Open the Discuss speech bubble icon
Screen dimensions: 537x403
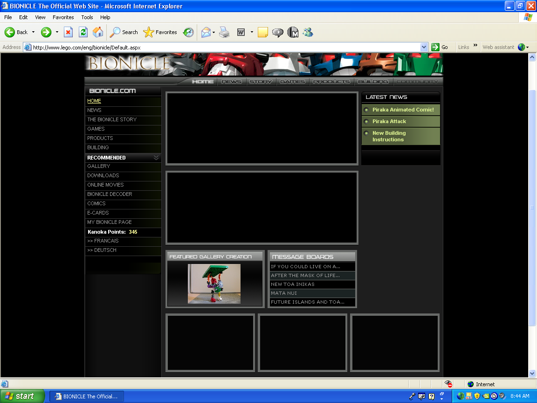click(278, 32)
